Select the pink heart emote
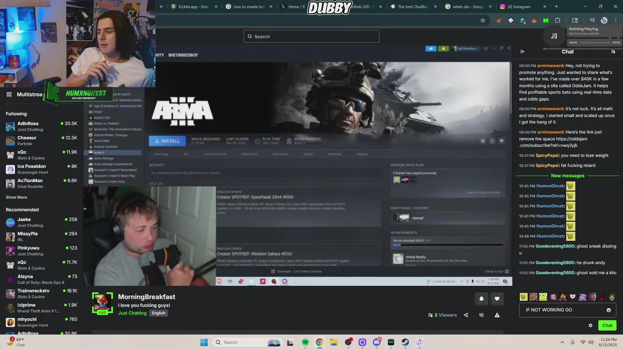 573,297
